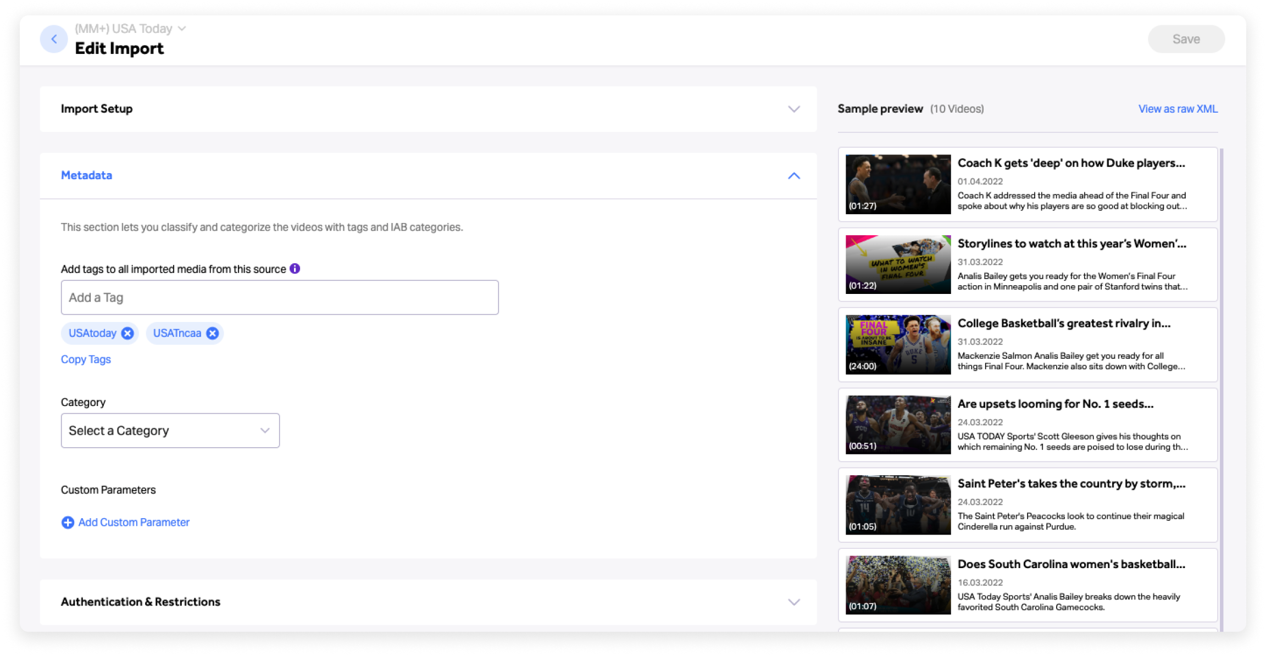Click Add Custom Parameter link
Image resolution: width=1266 pixels, height=656 pixels.
pos(134,522)
